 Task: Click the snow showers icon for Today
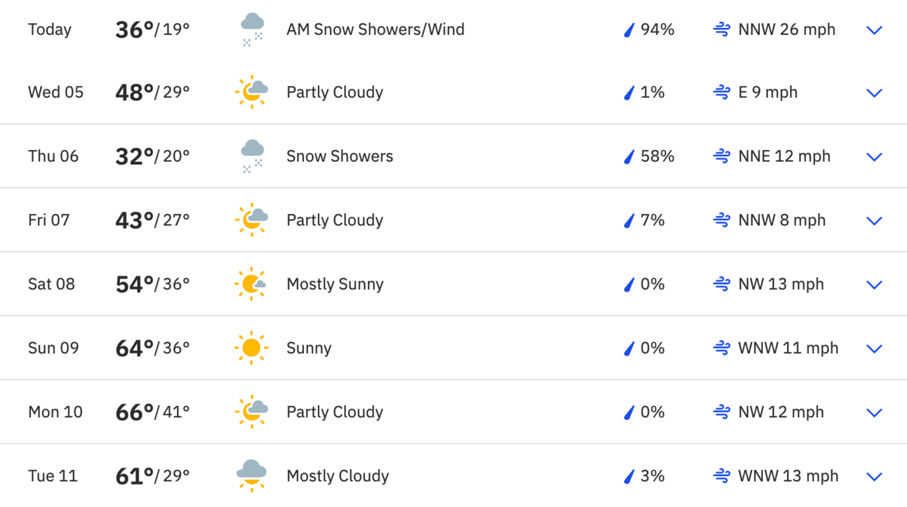point(252,29)
